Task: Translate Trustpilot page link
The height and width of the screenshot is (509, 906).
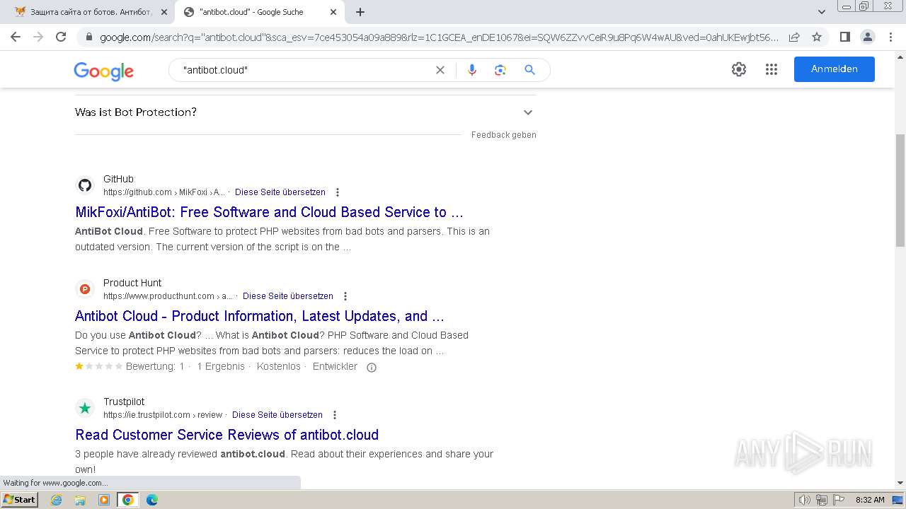Action: point(277,415)
